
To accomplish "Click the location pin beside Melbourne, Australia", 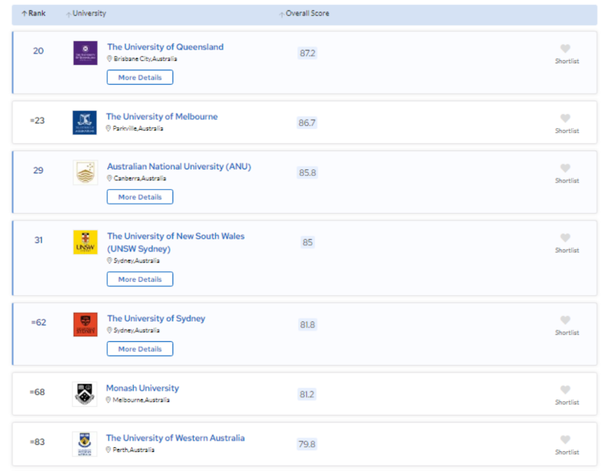I will (108, 400).
